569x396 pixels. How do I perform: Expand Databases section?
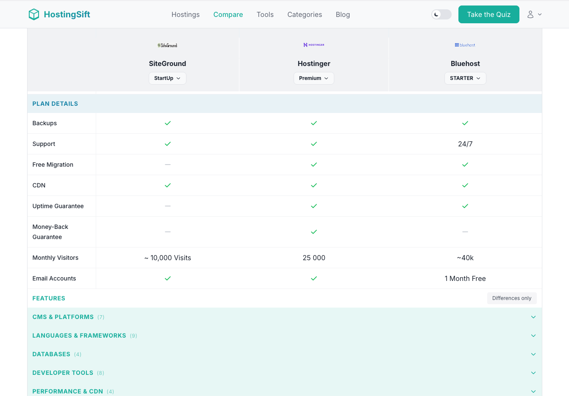click(x=285, y=354)
